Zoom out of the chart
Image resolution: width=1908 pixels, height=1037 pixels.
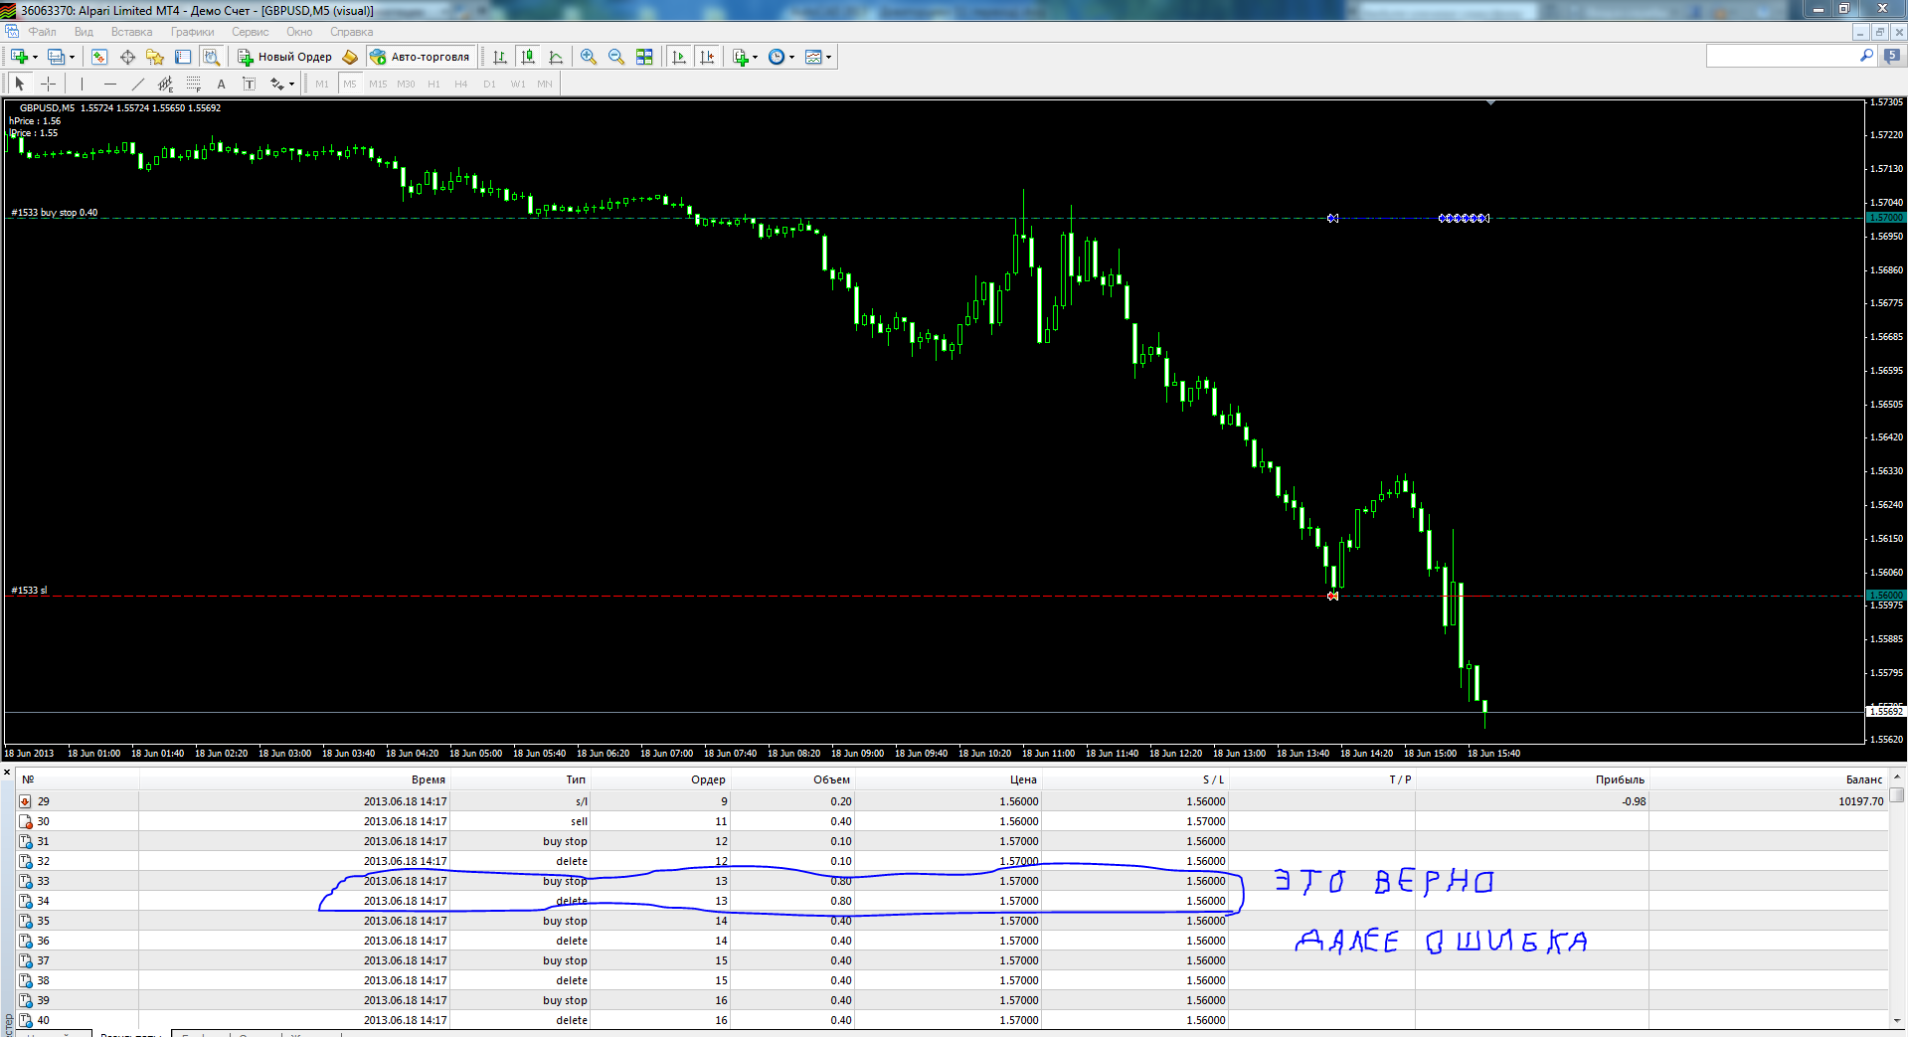point(616,57)
